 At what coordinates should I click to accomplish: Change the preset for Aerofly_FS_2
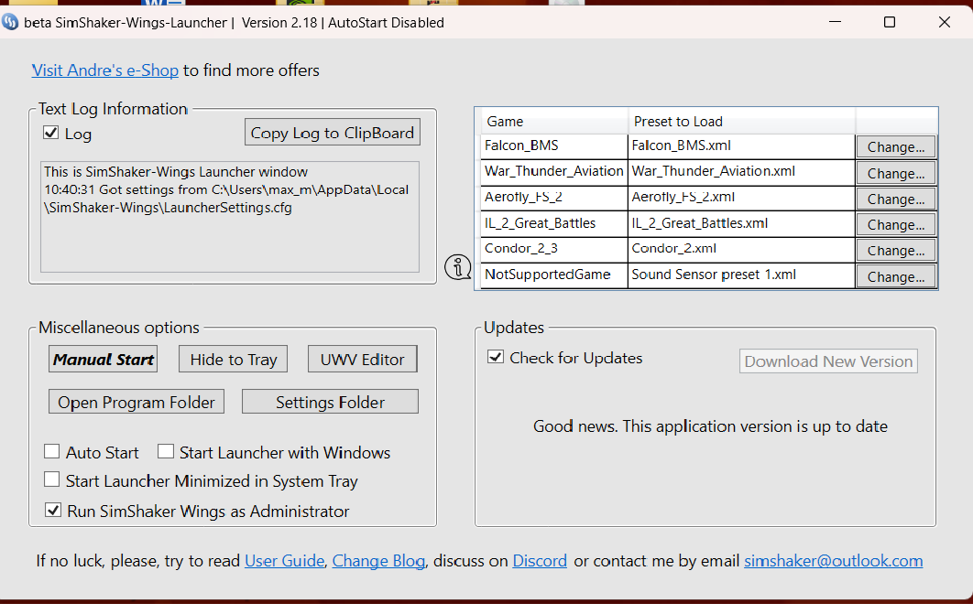click(895, 199)
